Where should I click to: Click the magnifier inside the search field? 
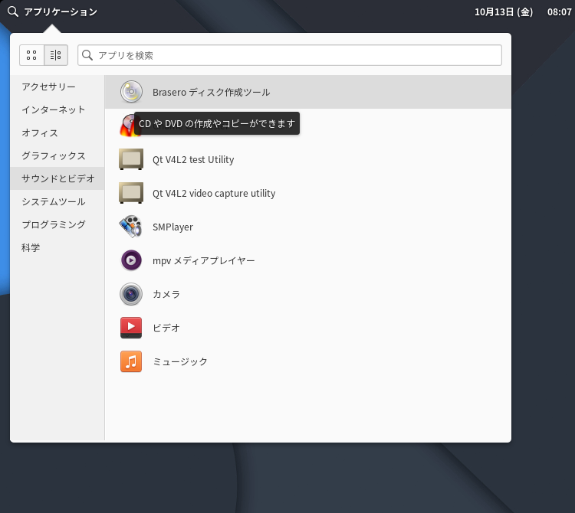pos(87,55)
